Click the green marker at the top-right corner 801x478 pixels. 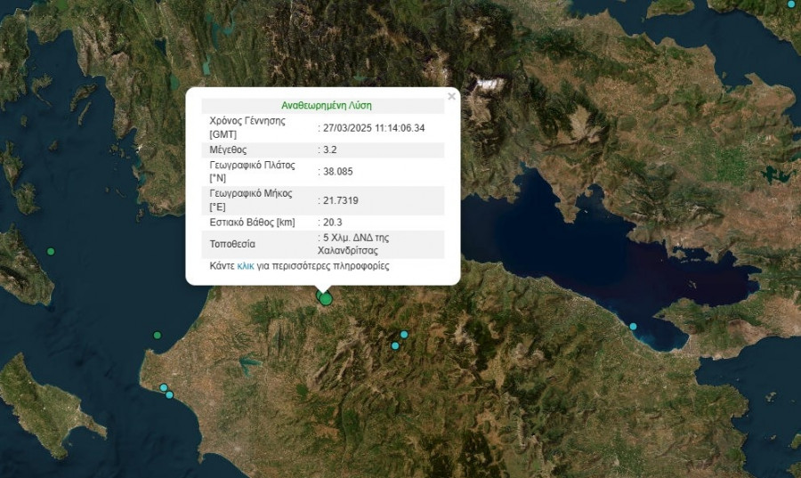click(792, 4)
